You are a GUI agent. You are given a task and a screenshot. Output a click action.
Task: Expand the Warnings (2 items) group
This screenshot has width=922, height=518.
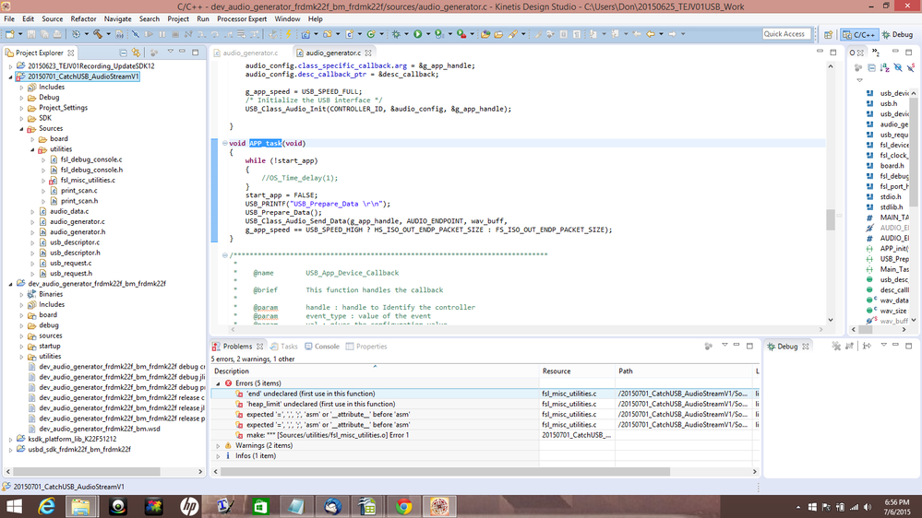[x=218, y=446]
